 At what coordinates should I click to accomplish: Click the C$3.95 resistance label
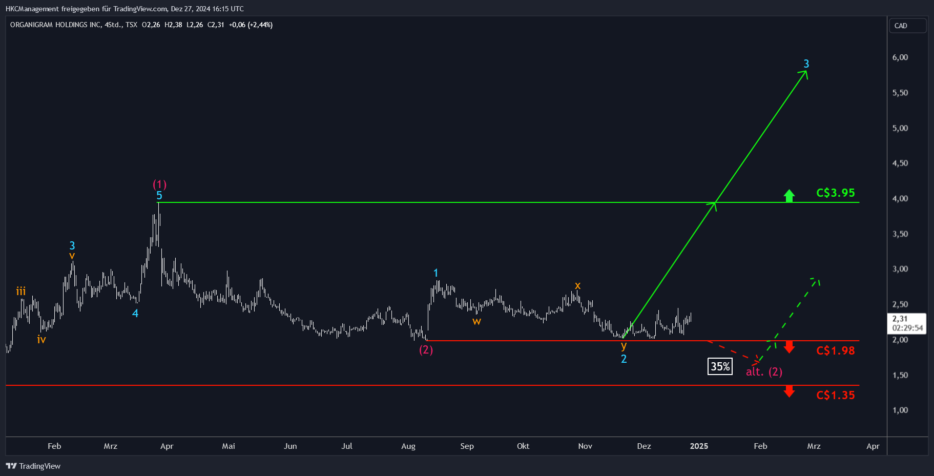[835, 193]
